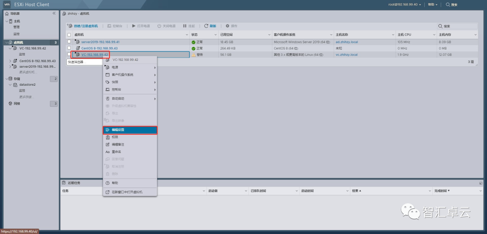Open the 客户机操作系统 column dropdown arrow

331,35
